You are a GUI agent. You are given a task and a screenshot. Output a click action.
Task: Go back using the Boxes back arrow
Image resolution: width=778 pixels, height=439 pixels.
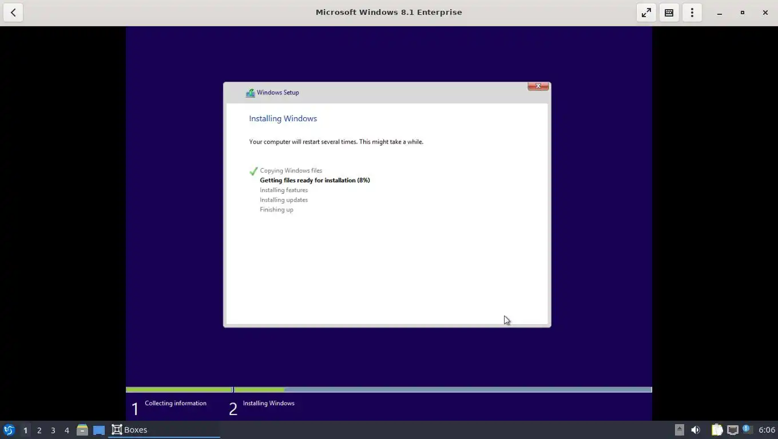13,12
